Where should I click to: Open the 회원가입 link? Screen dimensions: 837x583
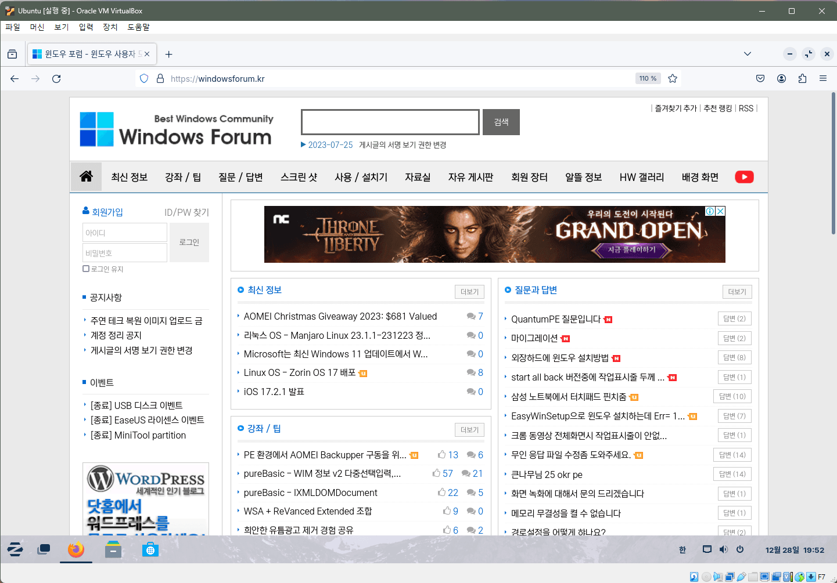103,212
